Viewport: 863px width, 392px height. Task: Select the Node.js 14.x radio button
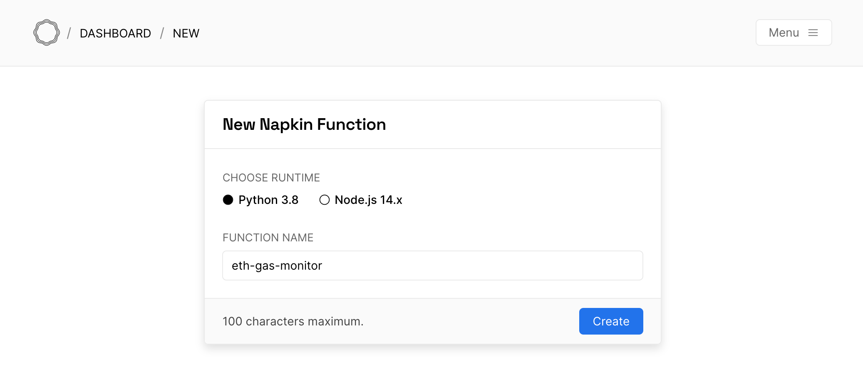(324, 200)
